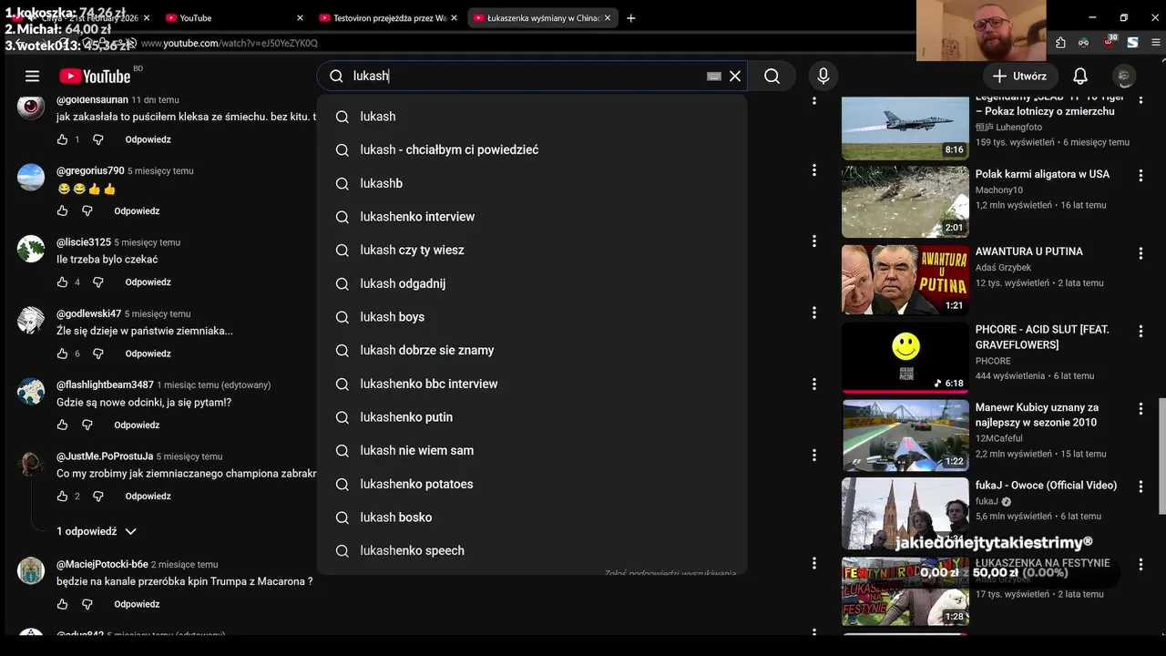Choose 'lukash odgadnij' suggestion
Screen dimensions: 1166x656
[532, 283]
